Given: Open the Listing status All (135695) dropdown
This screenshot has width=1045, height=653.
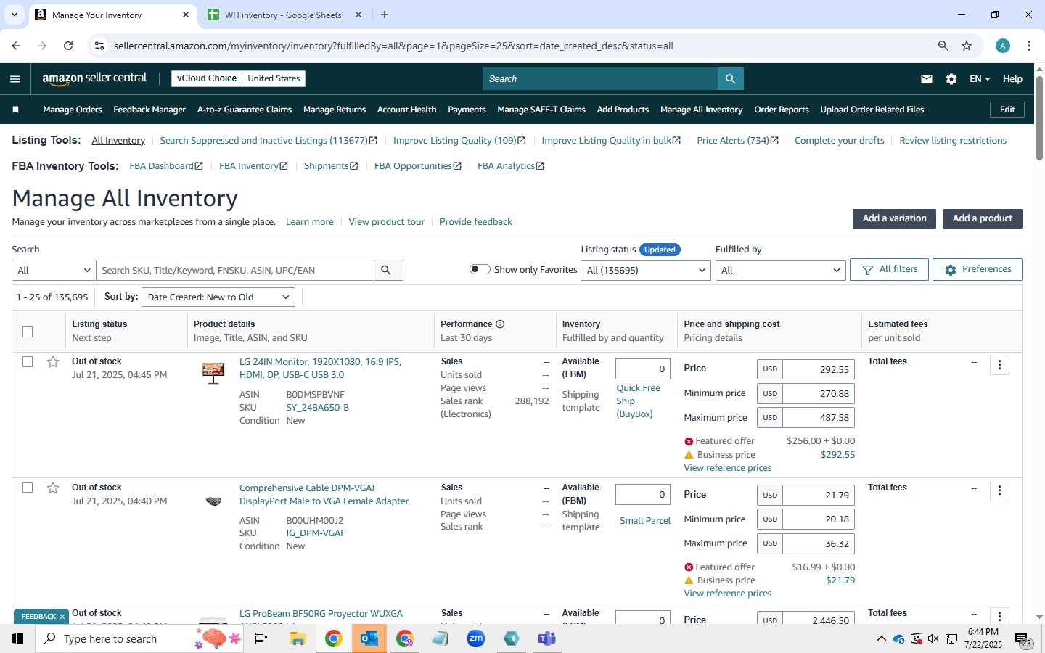Looking at the screenshot, I should (x=646, y=271).
